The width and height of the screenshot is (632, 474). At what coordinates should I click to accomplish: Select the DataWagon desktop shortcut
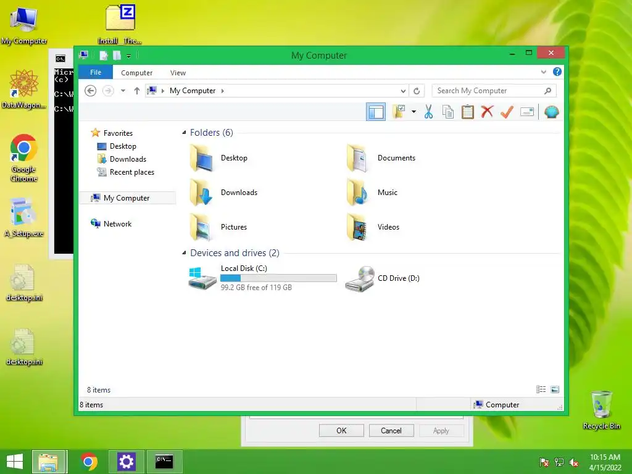tap(24, 89)
